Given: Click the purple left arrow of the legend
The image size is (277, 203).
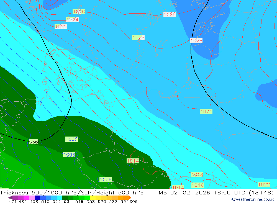Looking at the screenshot, I should click(10, 197).
